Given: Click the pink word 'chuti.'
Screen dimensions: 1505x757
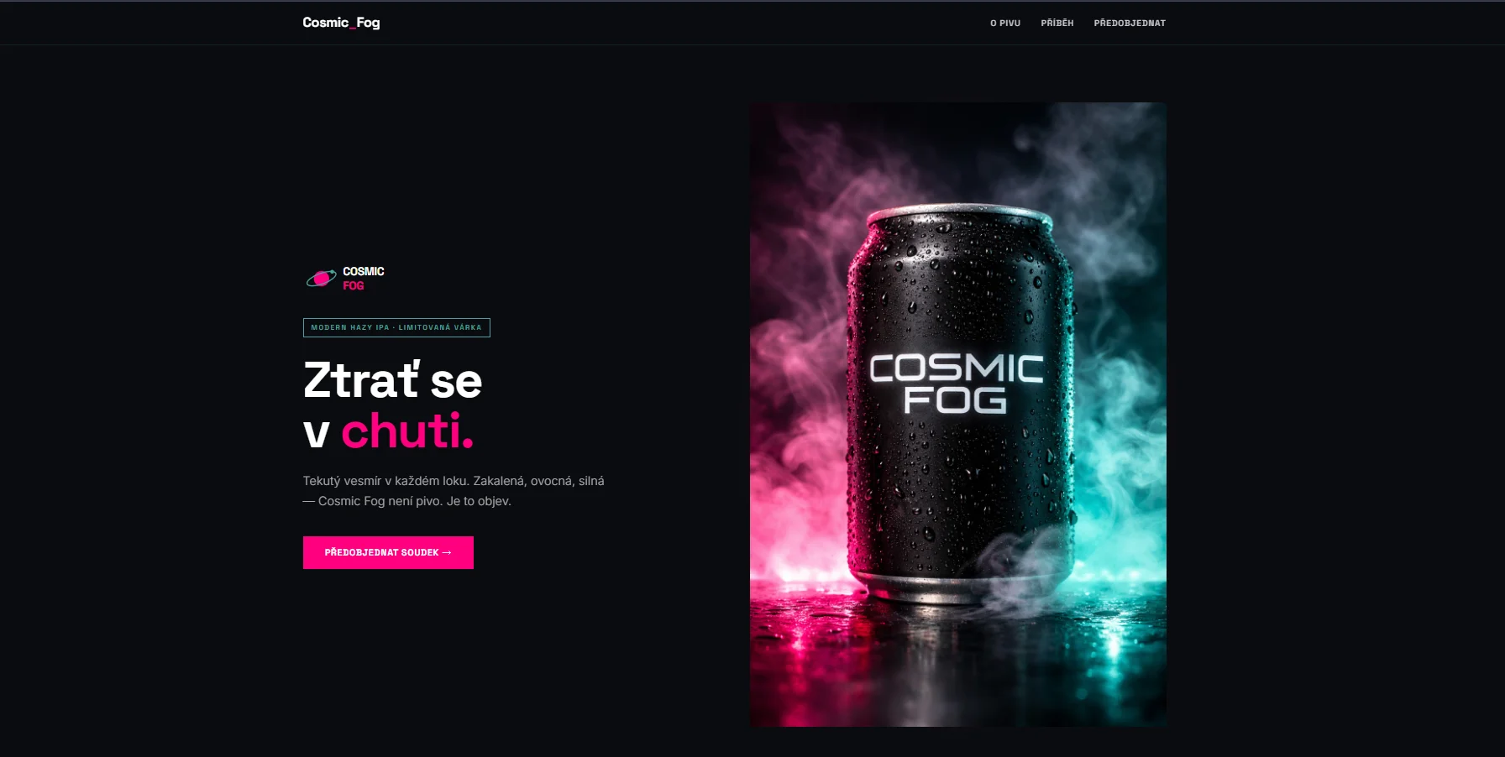Looking at the screenshot, I should click(407, 431).
